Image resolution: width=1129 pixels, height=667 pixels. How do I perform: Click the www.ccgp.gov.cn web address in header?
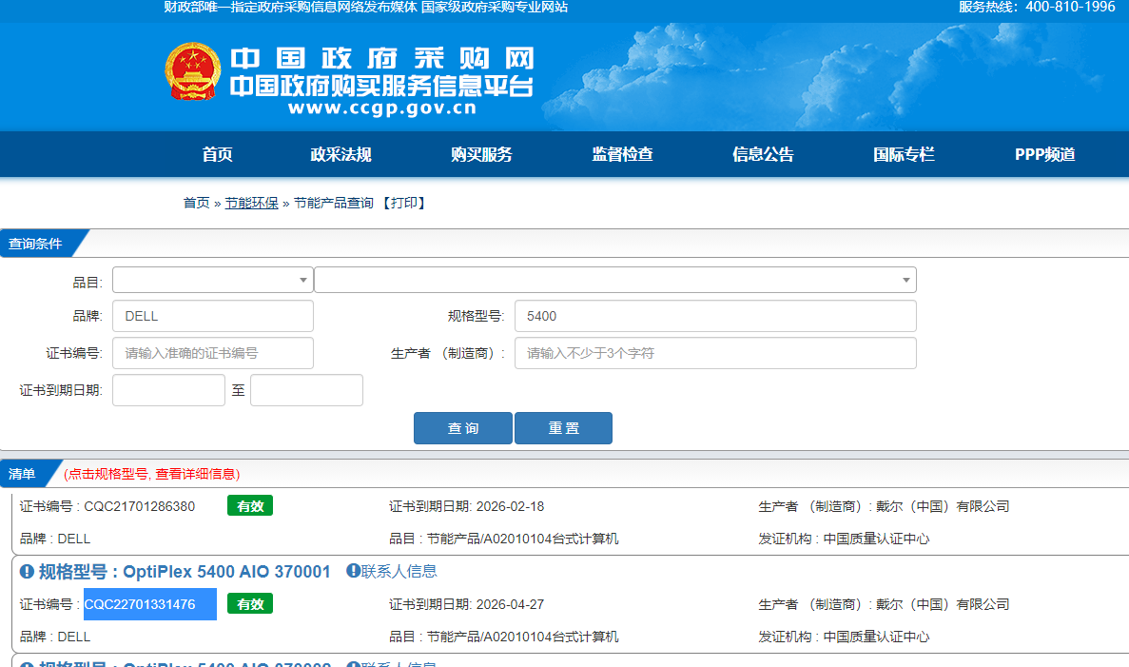pyautogui.click(x=382, y=108)
